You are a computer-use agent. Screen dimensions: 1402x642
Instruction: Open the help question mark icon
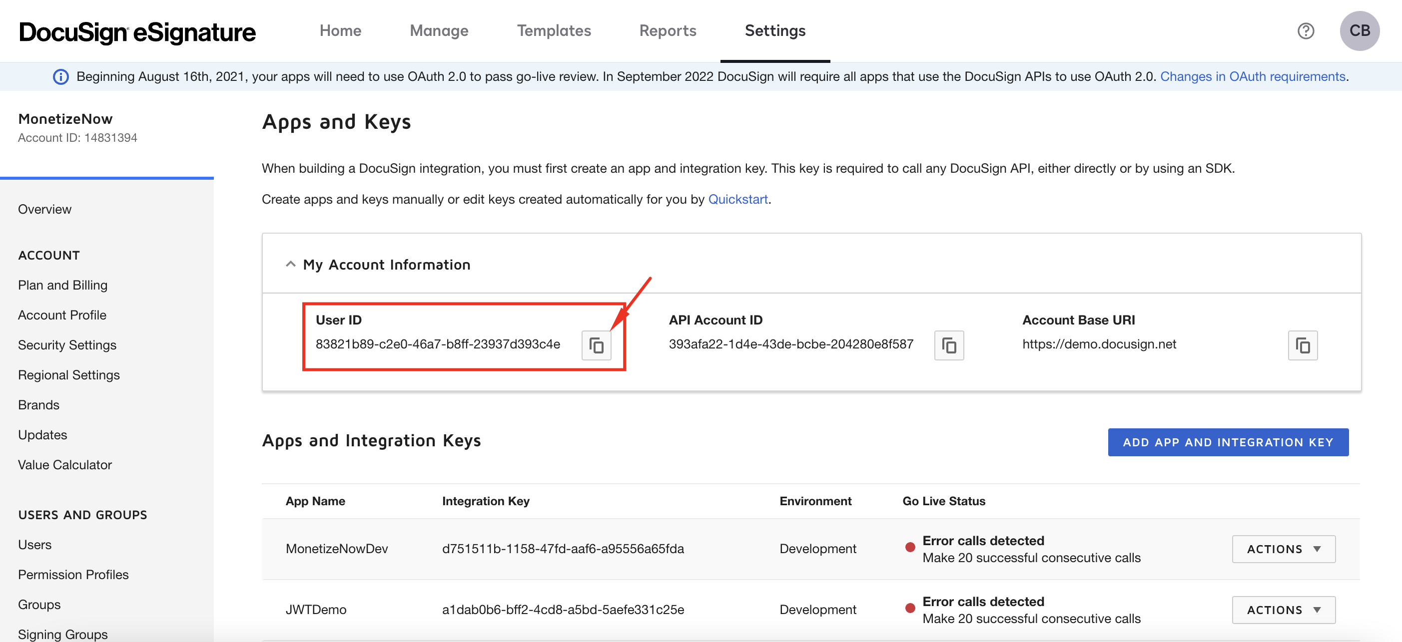click(x=1306, y=31)
